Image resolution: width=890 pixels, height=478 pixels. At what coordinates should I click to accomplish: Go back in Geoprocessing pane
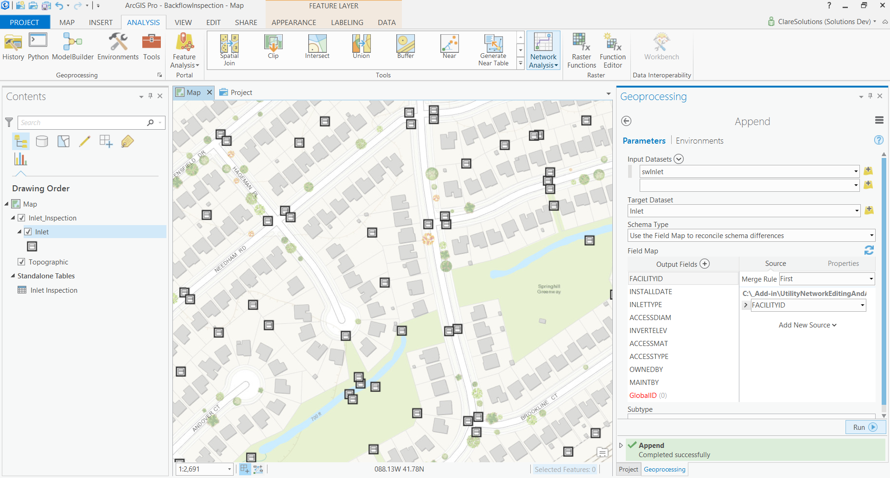tap(626, 121)
